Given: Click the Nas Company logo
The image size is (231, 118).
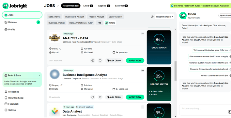Looking at the screenshot, I should [55, 111].
